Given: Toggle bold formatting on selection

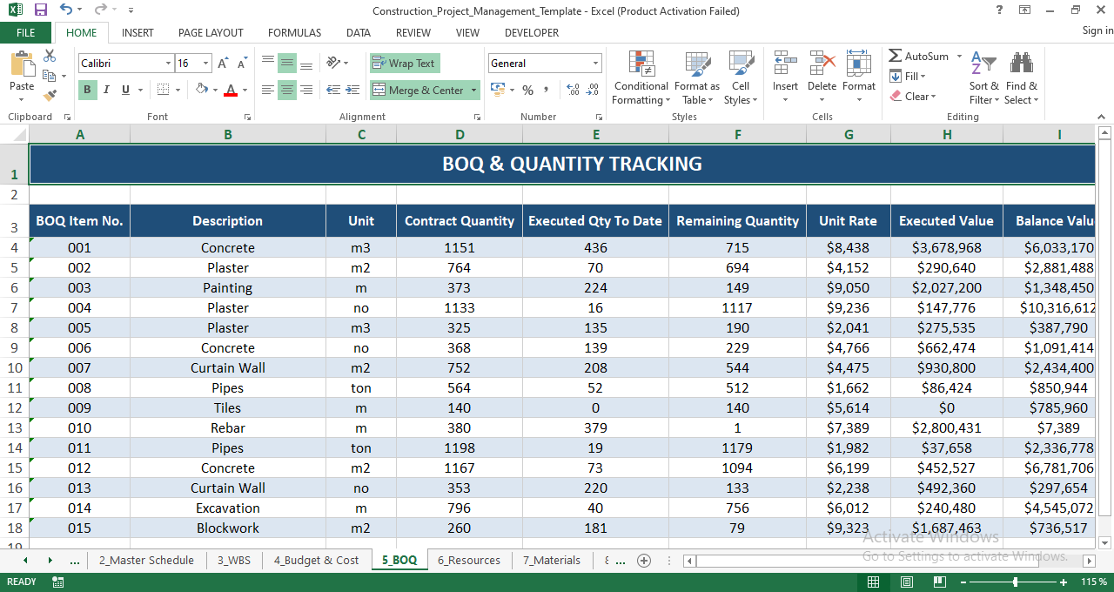Looking at the screenshot, I should point(86,90).
